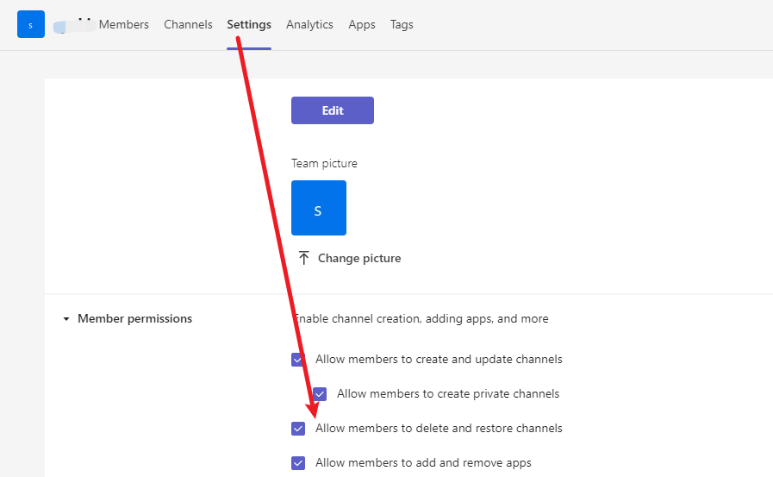Click the text 'Enable channel creation, adding apps, and more'

point(421,318)
